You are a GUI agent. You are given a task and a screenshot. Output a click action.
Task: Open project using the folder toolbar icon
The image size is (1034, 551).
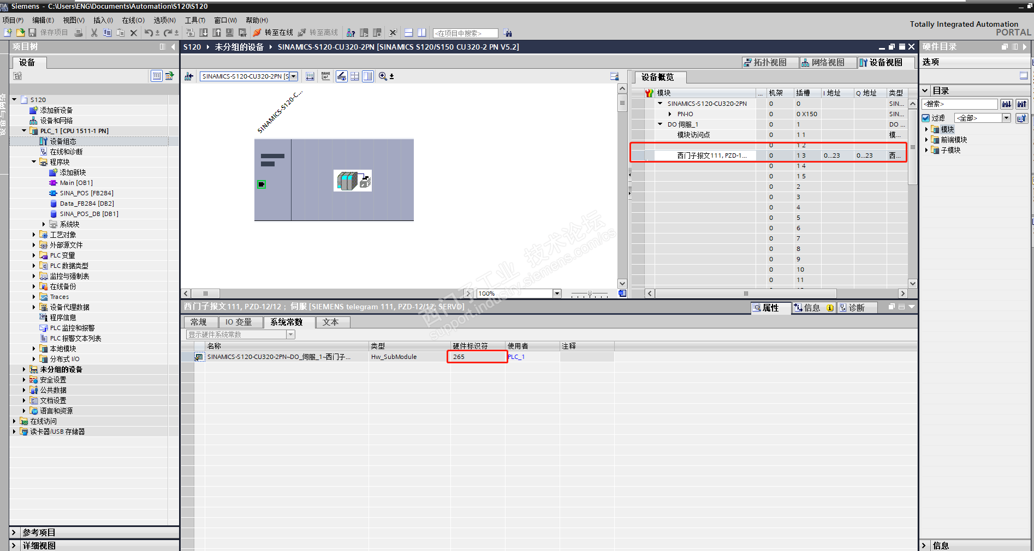(20, 33)
